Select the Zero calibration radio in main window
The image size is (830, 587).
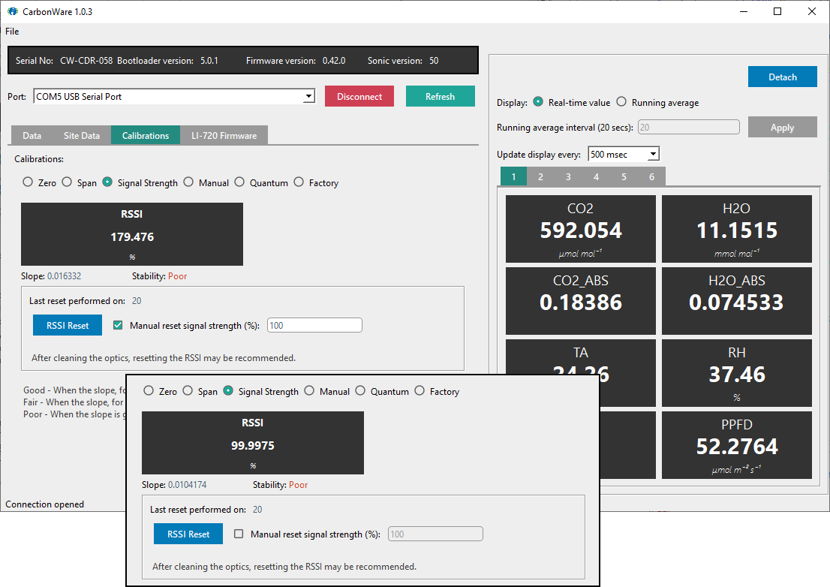28,182
